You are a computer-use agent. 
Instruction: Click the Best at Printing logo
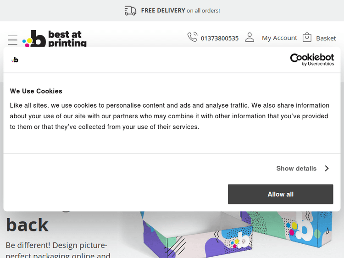click(55, 38)
